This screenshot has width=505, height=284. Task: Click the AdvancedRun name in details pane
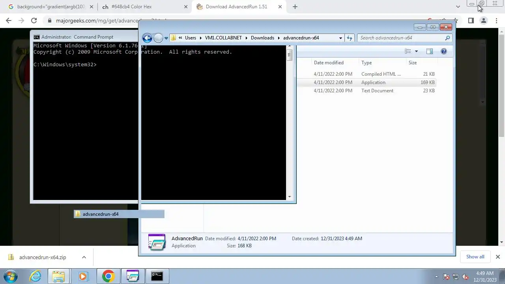tap(187, 239)
